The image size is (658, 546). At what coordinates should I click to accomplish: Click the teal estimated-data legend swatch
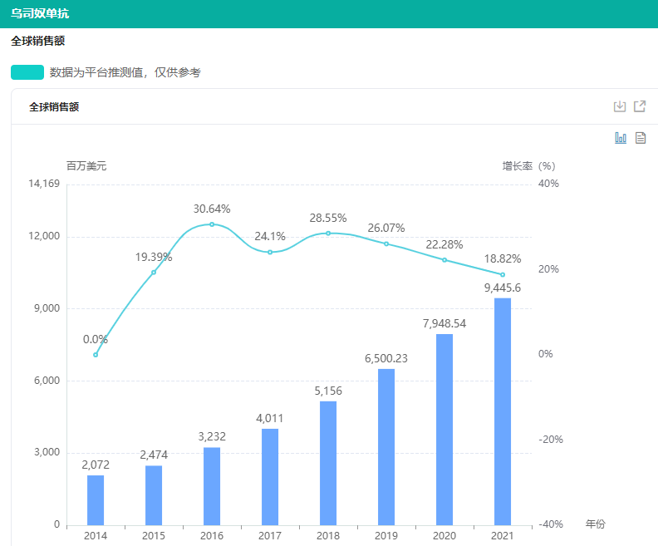point(27,72)
